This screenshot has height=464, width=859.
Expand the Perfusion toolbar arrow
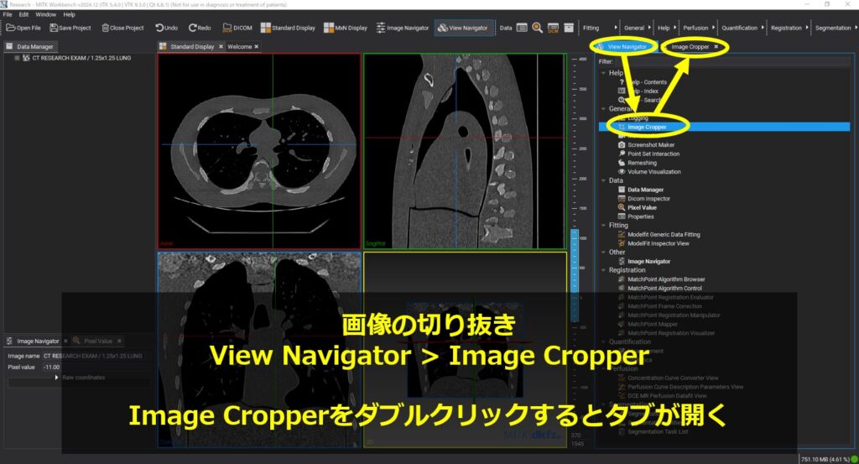713,28
